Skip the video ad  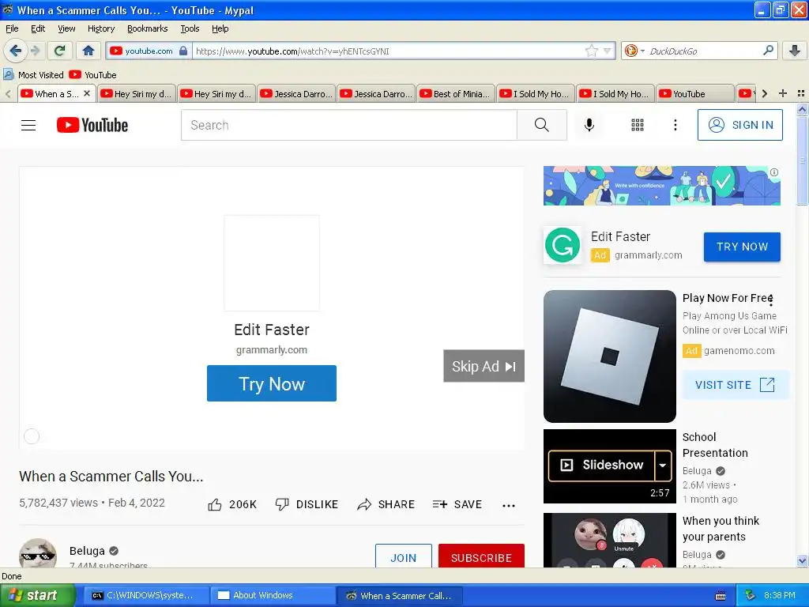(x=484, y=366)
